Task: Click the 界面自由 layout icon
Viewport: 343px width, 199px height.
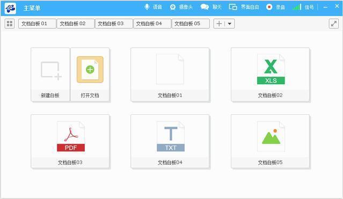Action: click(233, 7)
